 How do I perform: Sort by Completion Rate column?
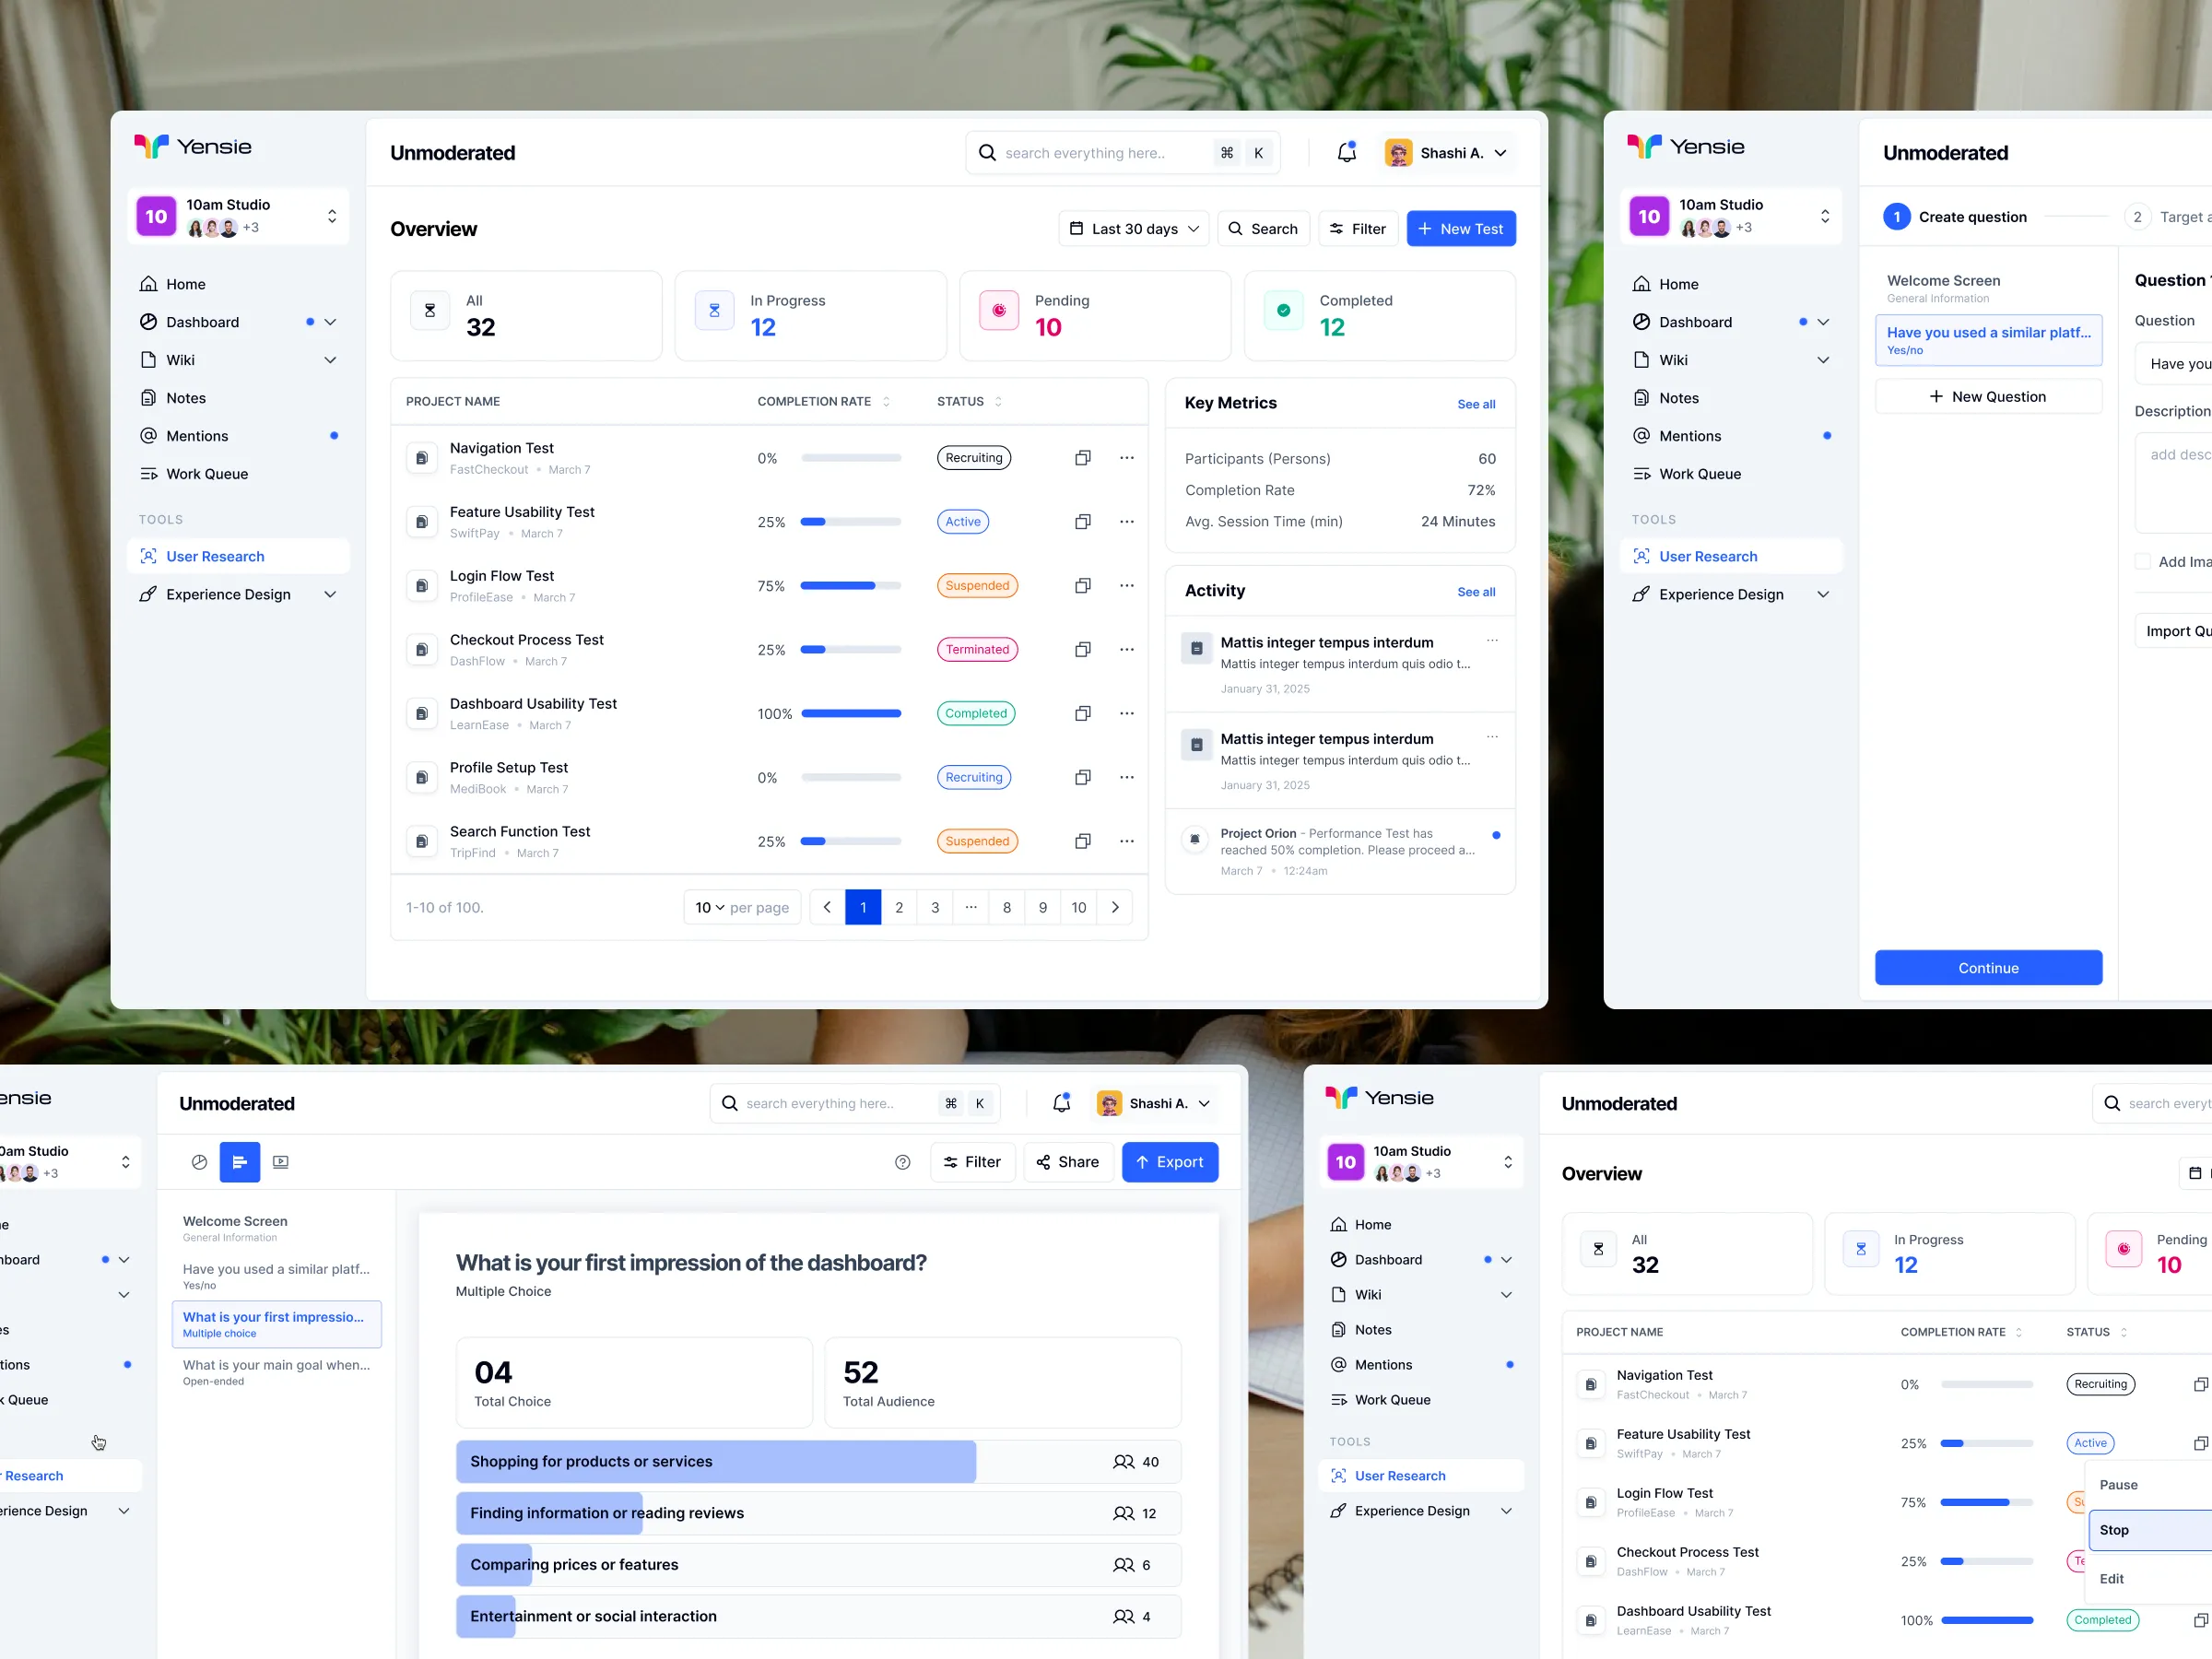886,402
